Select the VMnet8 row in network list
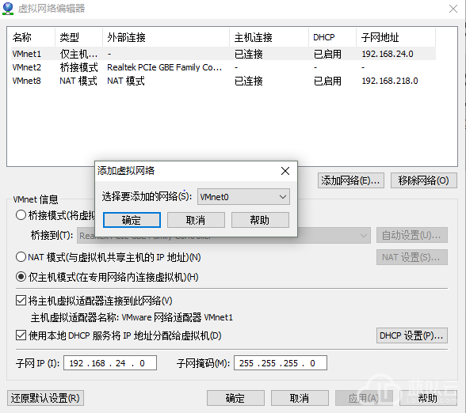The width and height of the screenshot is (466, 413). click(223, 81)
